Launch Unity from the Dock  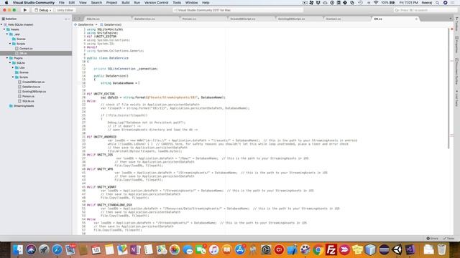pyautogui.click(x=397, y=250)
